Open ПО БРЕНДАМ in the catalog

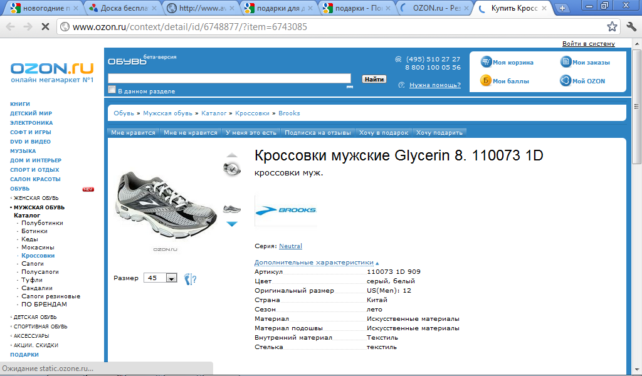pyautogui.click(x=45, y=305)
